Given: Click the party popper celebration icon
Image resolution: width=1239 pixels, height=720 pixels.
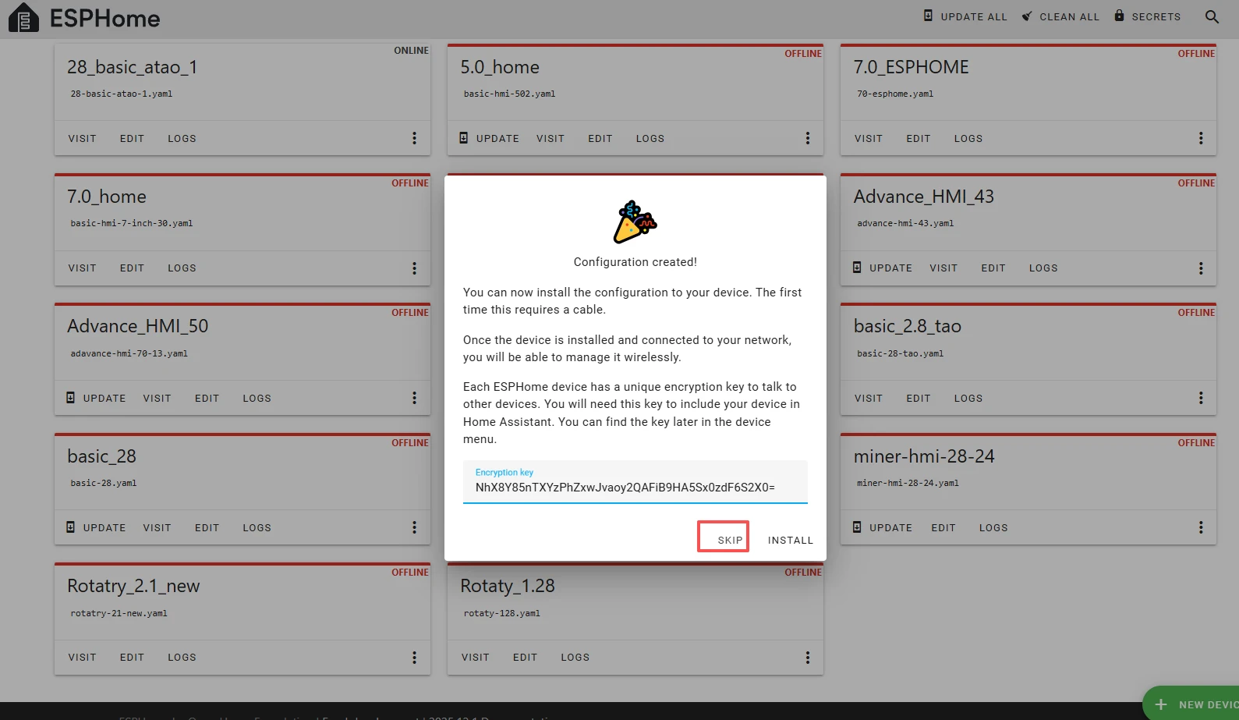Looking at the screenshot, I should pyautogui.click(x=635, y=222).
